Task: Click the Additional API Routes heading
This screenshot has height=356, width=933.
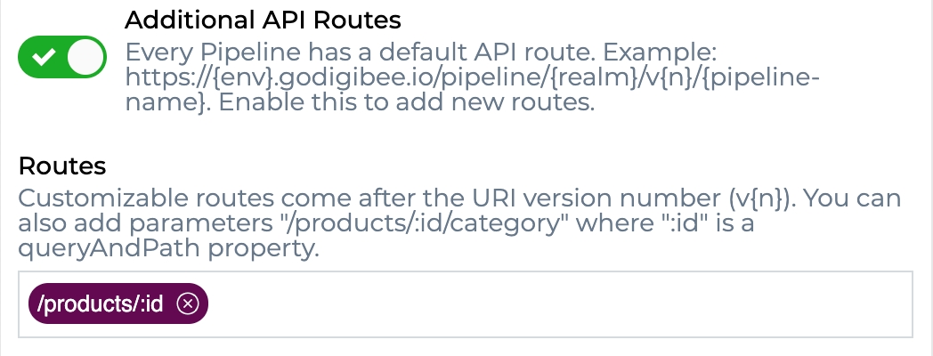Action: pyautogui.click(x=263, y=19)
